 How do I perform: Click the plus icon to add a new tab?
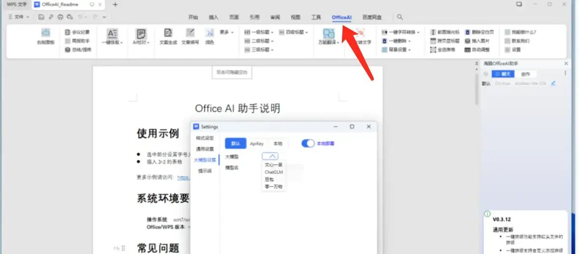point(115,4)
